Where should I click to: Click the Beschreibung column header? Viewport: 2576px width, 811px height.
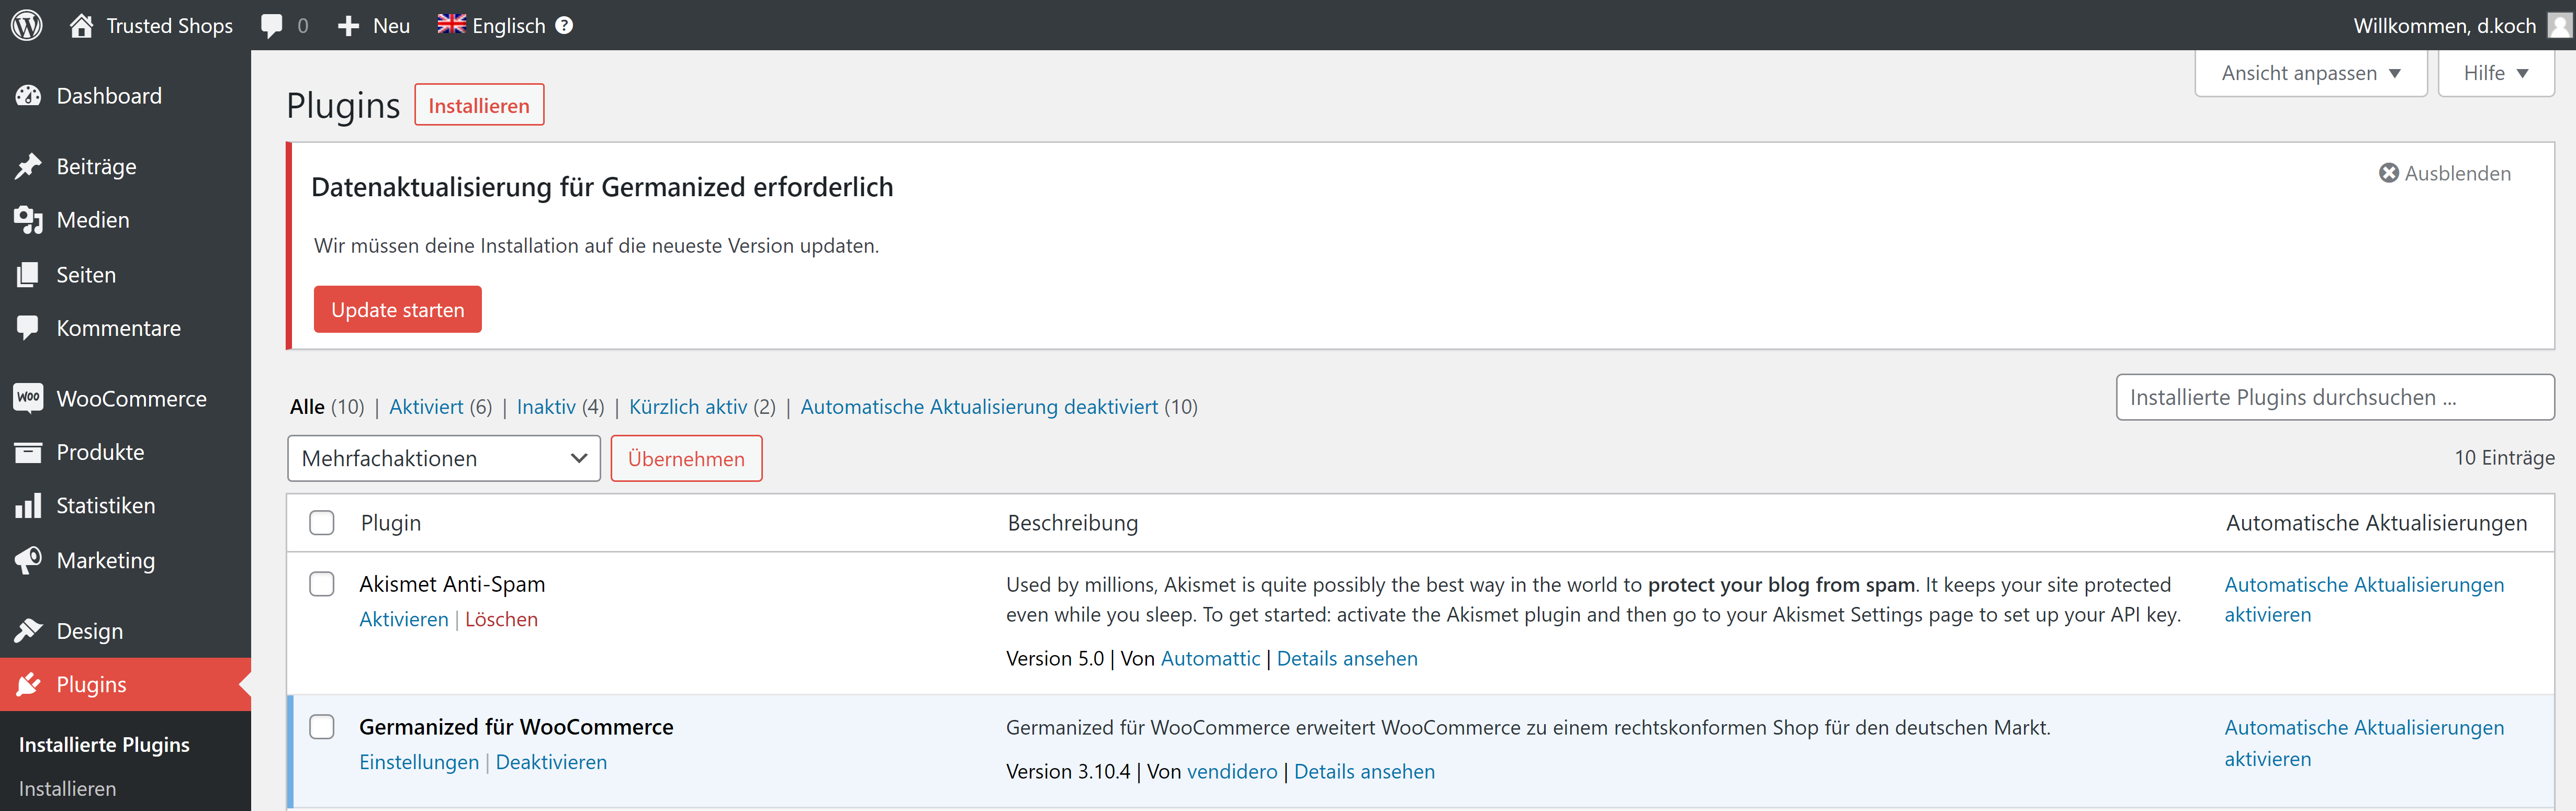click(x=1073, y=523)
